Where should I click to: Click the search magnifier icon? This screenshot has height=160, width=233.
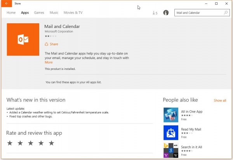coord(226,13)
